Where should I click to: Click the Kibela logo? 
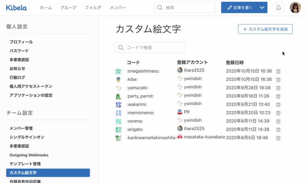point(17,8)
